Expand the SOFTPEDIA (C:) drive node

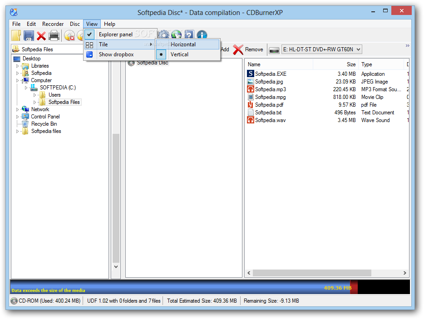26,88
